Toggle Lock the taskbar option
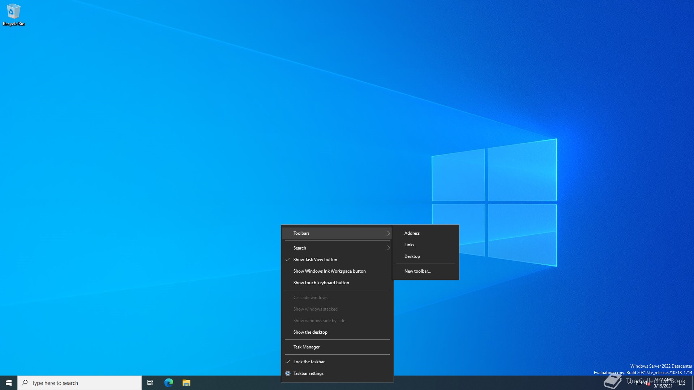Screen dimensions: 694x390 point(309,362)
